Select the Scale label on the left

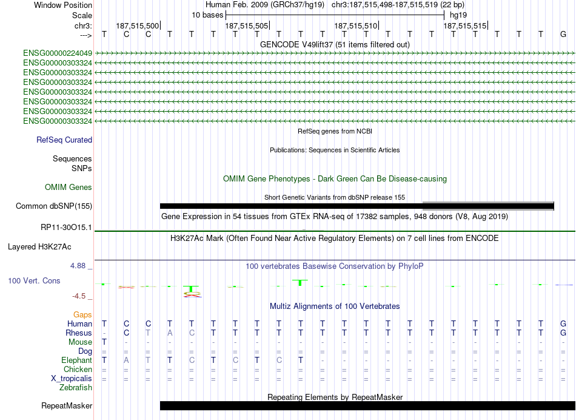tap(82, 15)
